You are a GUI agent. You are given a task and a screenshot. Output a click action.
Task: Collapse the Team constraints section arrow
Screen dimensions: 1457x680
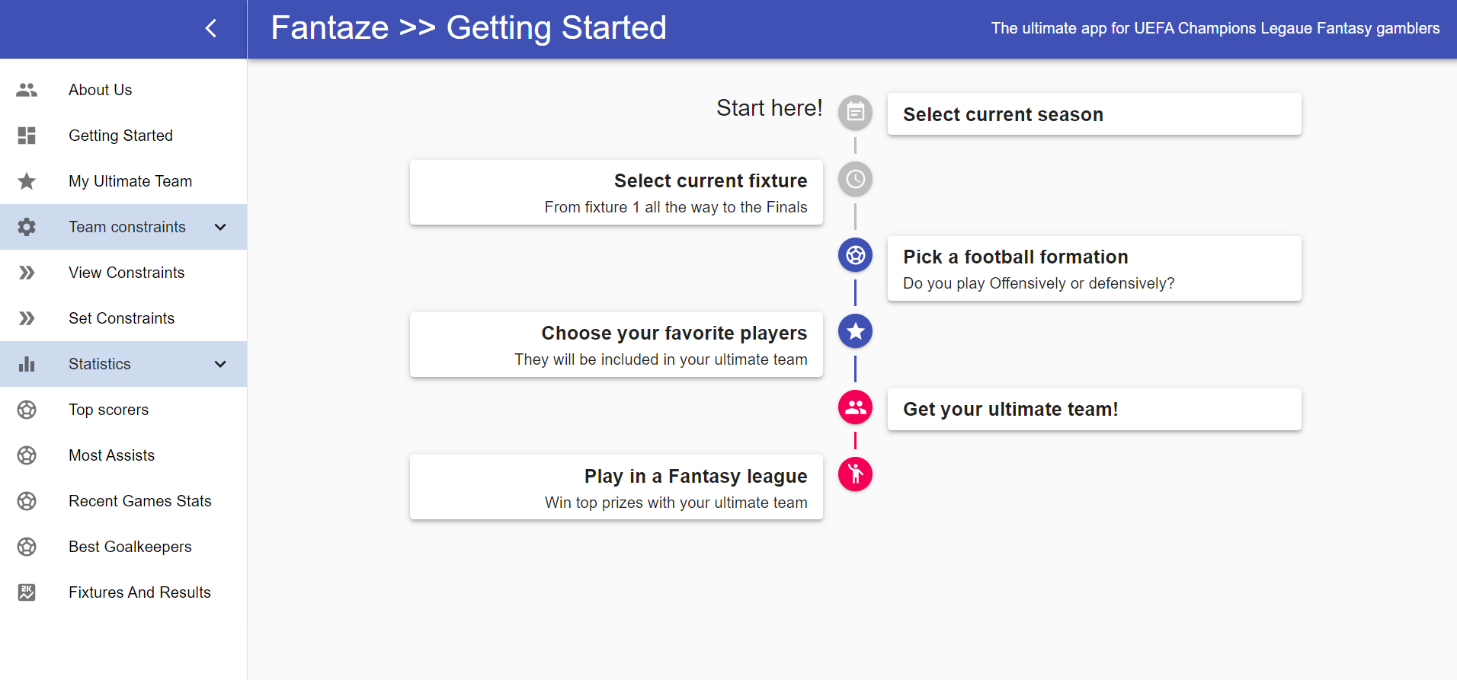click(220, 227)
